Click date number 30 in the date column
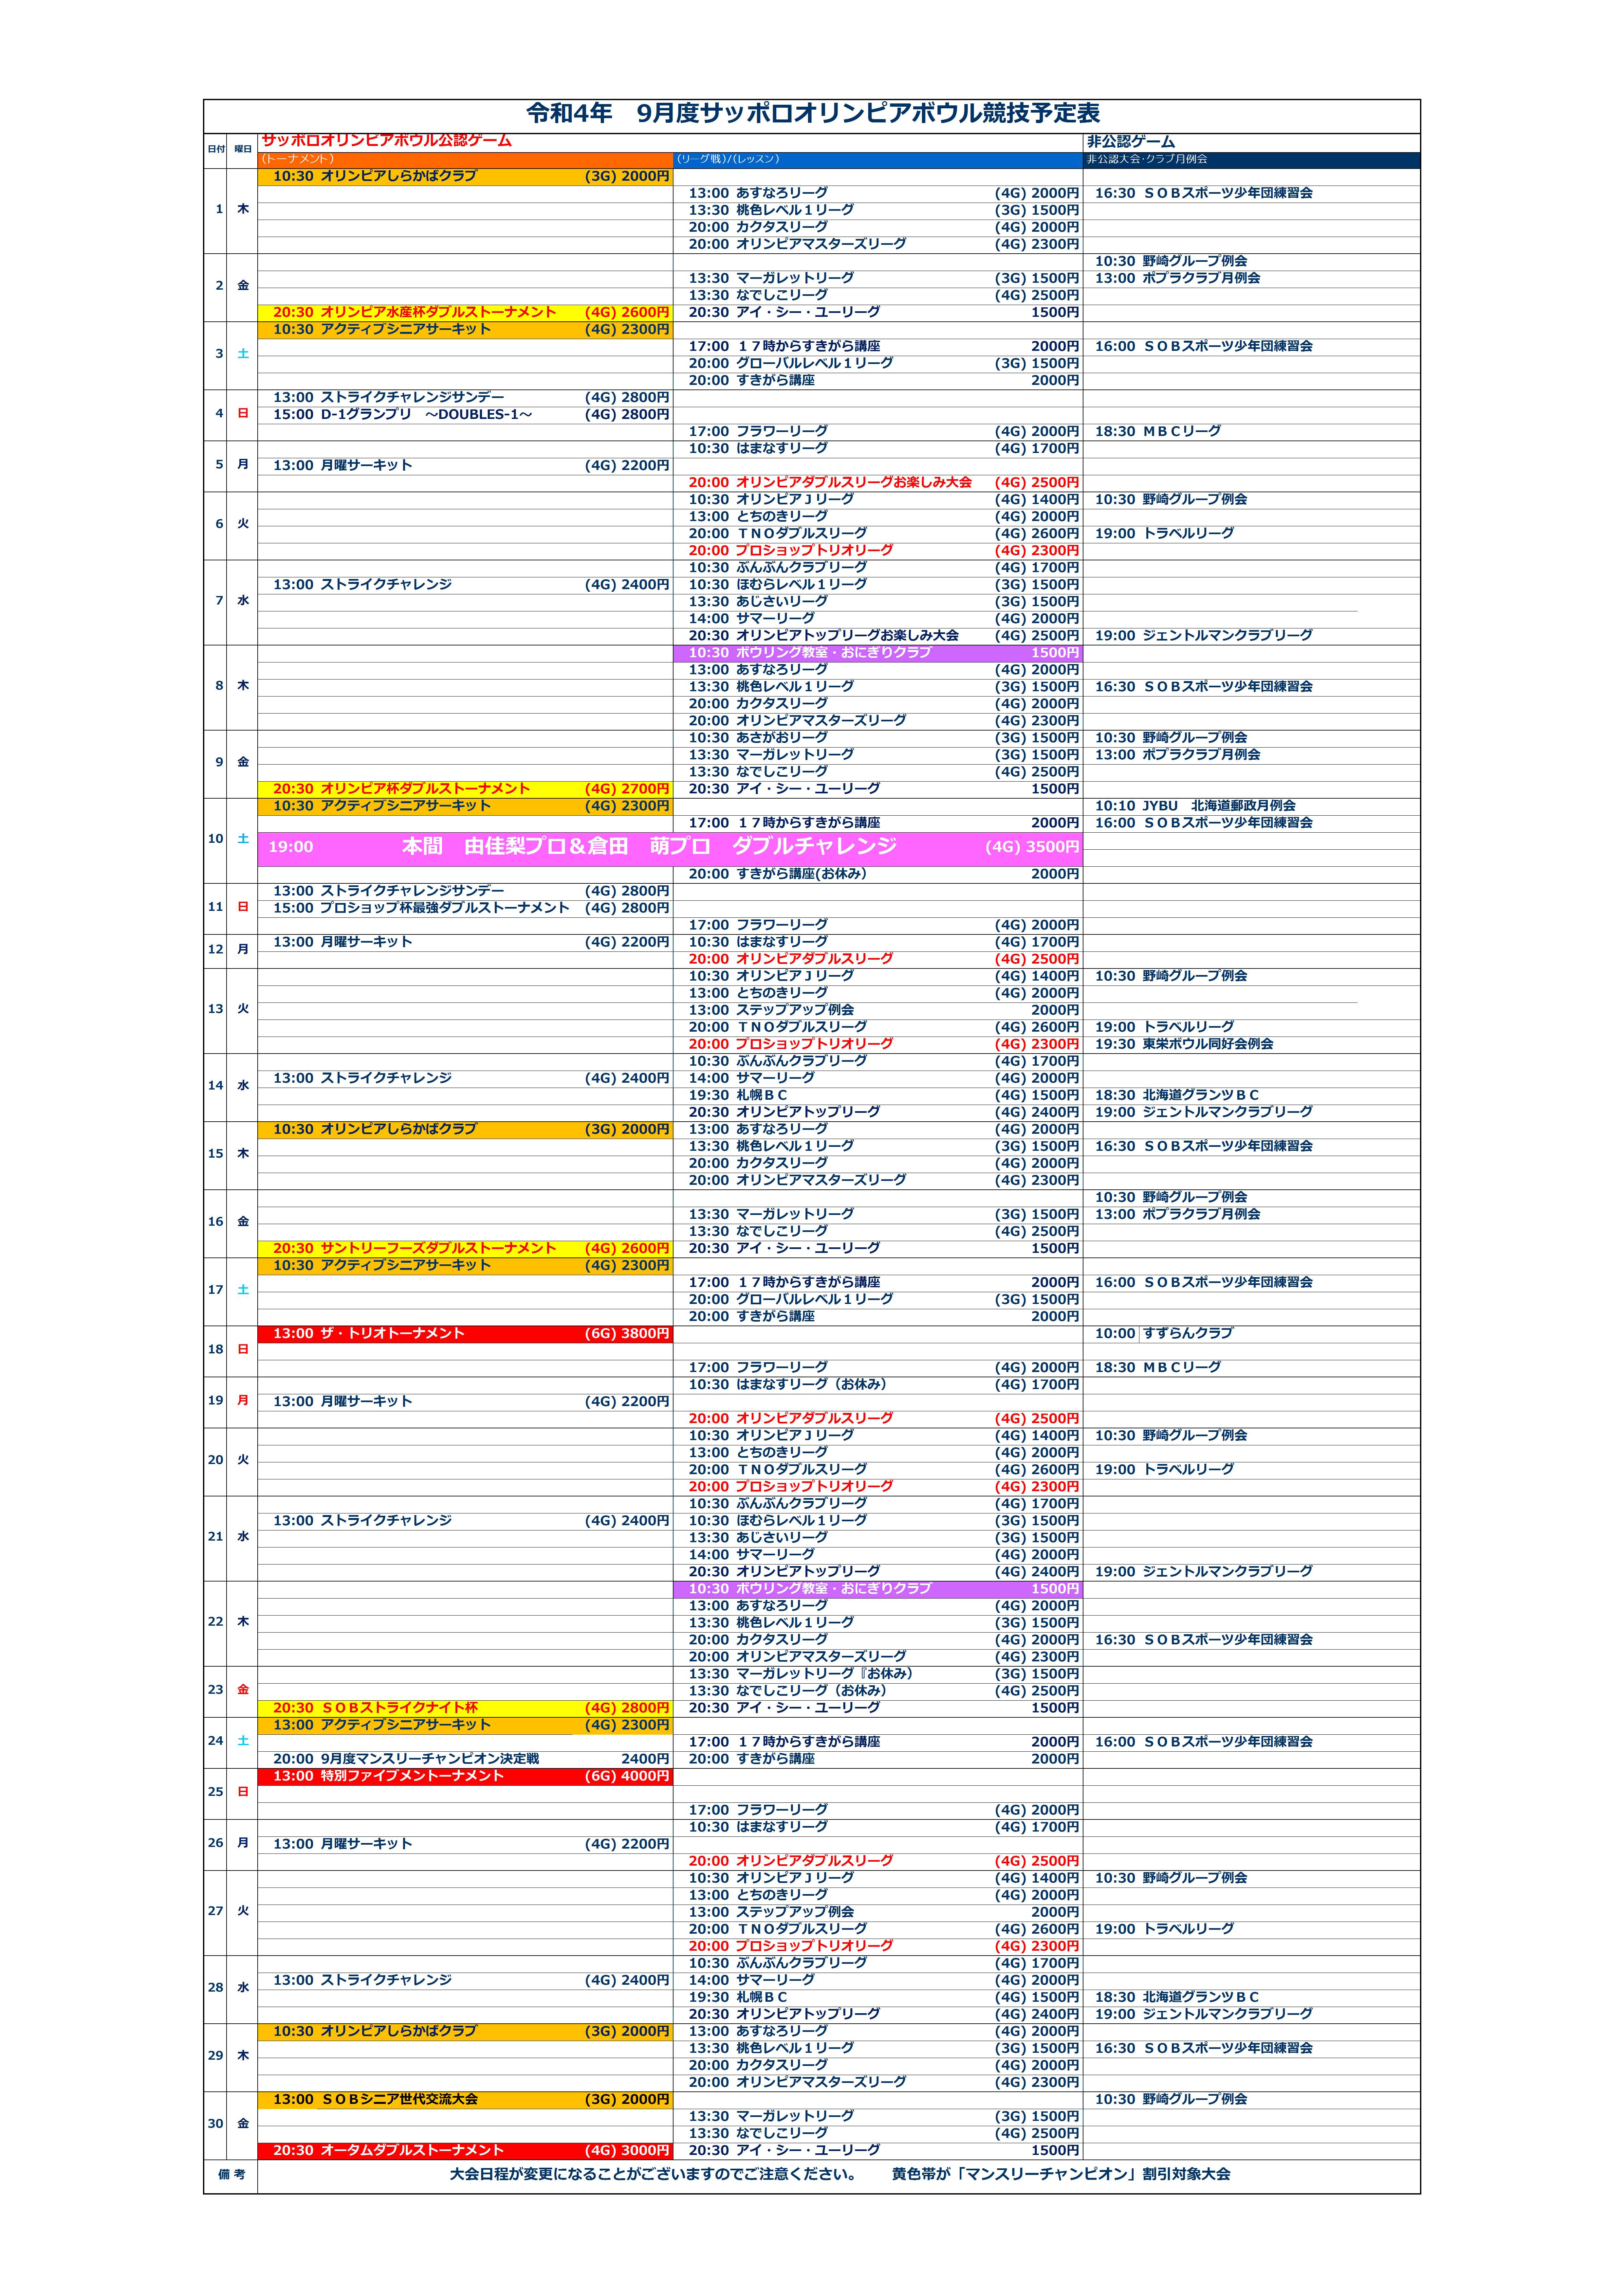Image resolution: width=1624 pixels, height=2296 pixels. tap(215, 2124)
